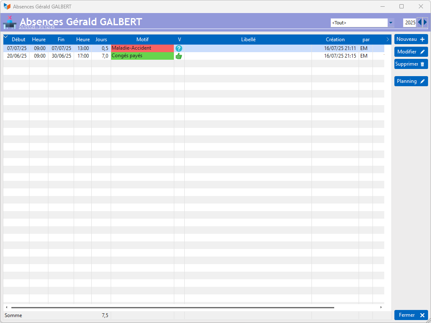This screenshot has width=431, height=323.
Task: Click the app logo in title bar
Action: [7, 6]
